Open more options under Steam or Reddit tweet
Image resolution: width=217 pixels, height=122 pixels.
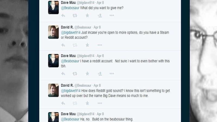[x=100, y=45]
